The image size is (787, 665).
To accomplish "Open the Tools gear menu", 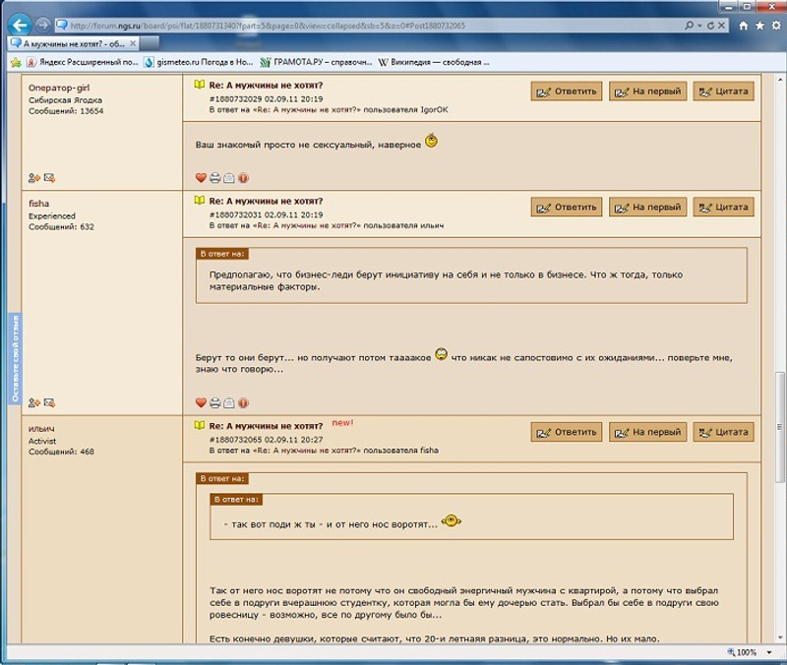I will 776,26.
